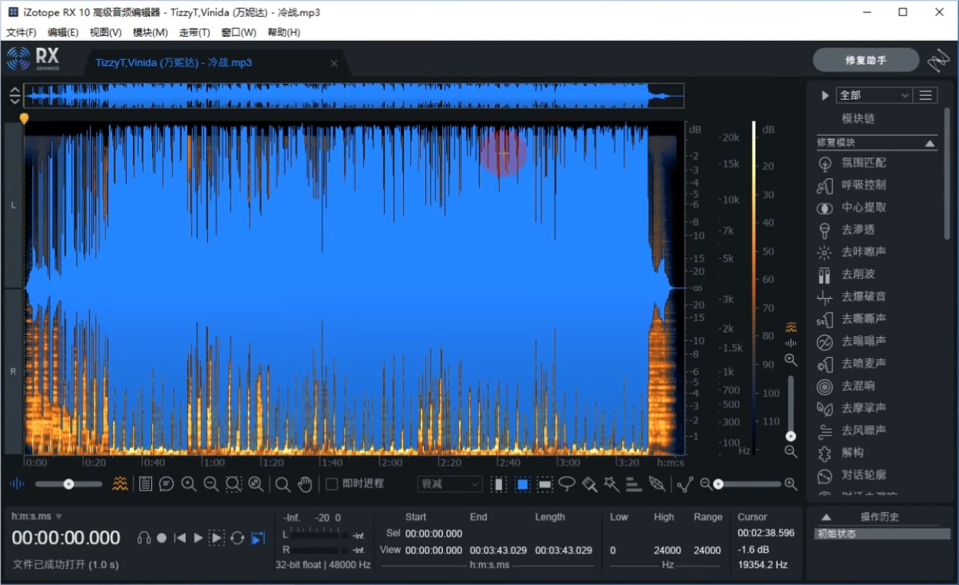This screenshot has height=585, width=959.
Task: Open the 对话轮廓 module
Action: pos(863,475)
